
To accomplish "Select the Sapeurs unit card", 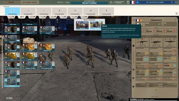I will point(30,48).
